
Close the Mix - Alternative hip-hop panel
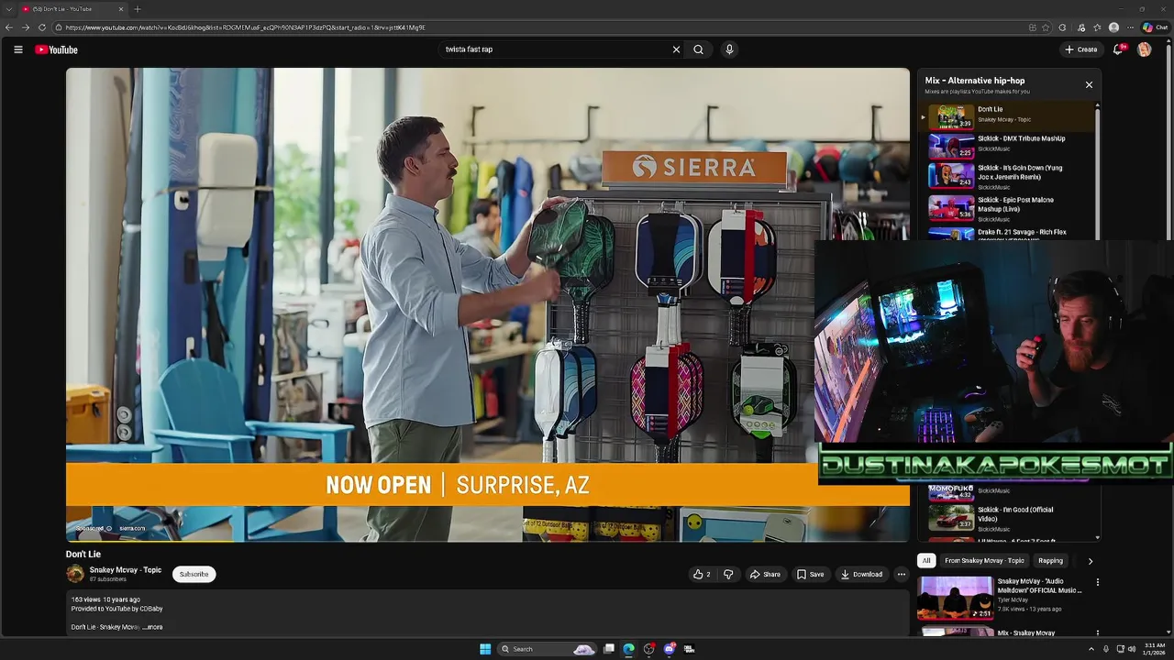point(1089,84)
